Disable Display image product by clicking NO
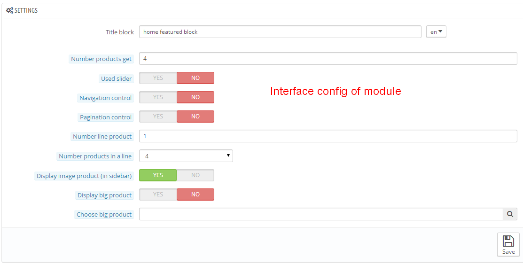This screenshot has width=523, height=265. coord(195,175)
